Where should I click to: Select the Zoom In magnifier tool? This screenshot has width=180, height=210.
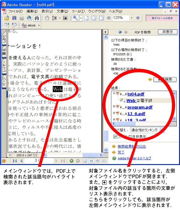[75, 18]
